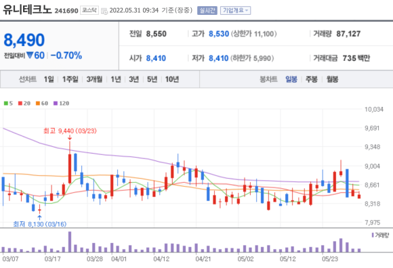Click the 봉차트 label
This screenshot has height=268, width=393.
(268, 79)
